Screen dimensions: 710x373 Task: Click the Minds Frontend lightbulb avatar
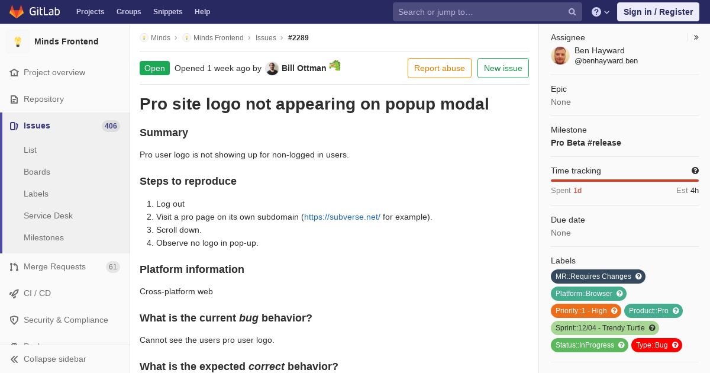(18, 41)
